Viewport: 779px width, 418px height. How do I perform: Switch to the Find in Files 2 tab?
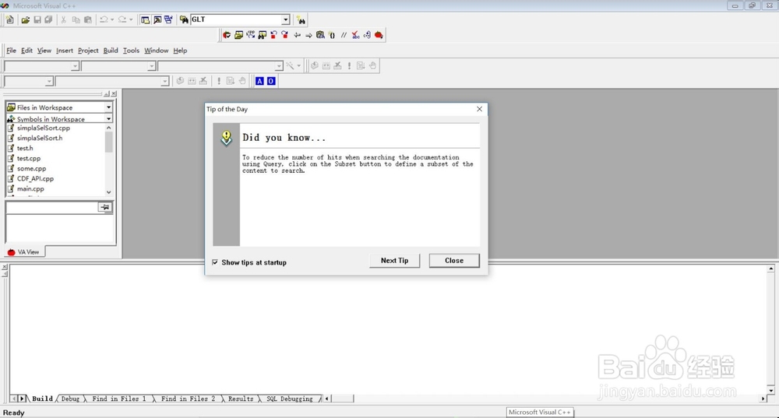coord(189,399)
